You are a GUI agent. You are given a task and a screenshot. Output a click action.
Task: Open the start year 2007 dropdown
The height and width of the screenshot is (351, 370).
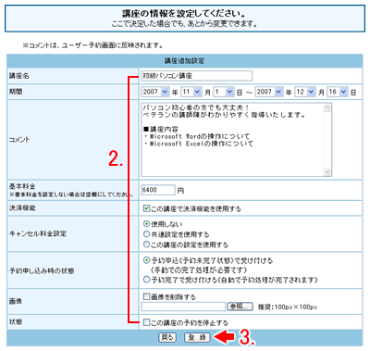pyautogui.click(x=155, y=92)
